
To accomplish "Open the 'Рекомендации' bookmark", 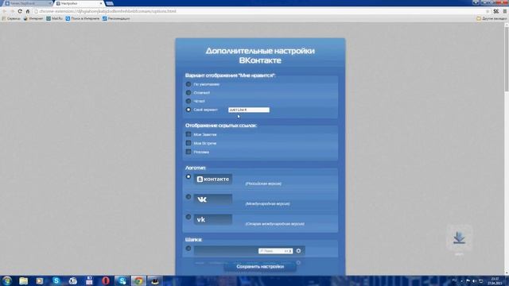I will click(x=116, y=18).
